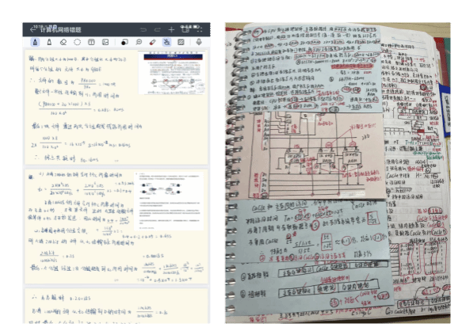Add a new page with plus icon
Viewport: 458px width, 331px height.
(x=171, y=29)
